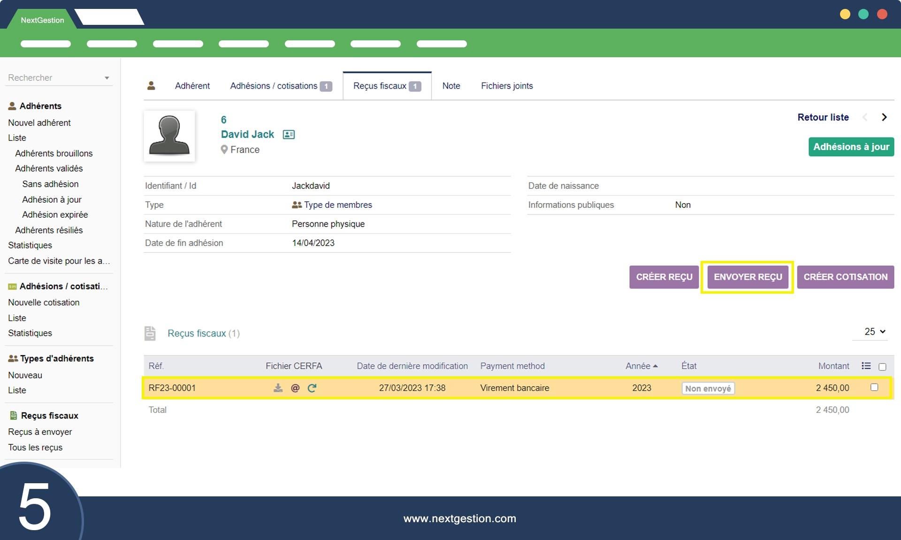
Task: Download the CERFA file for RF23-00001
Action: (x=278, y=388)
